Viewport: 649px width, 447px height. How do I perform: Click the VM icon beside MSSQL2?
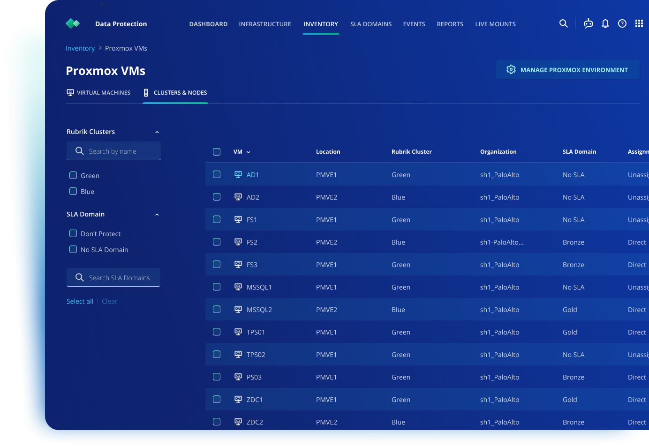[x=238, y=309]
